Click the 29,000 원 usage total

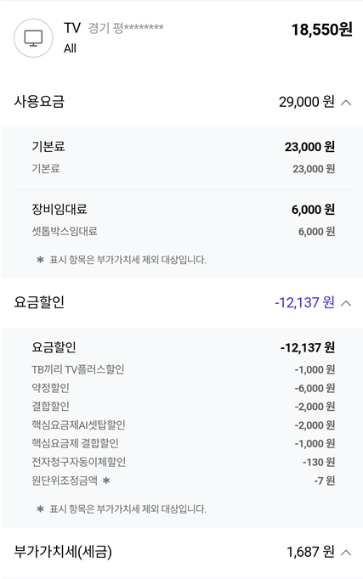click(306, 102)
